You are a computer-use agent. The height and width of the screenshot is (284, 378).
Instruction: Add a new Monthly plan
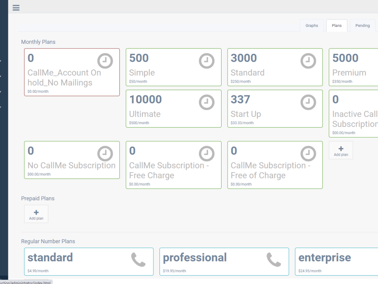(x=341, y=150)
